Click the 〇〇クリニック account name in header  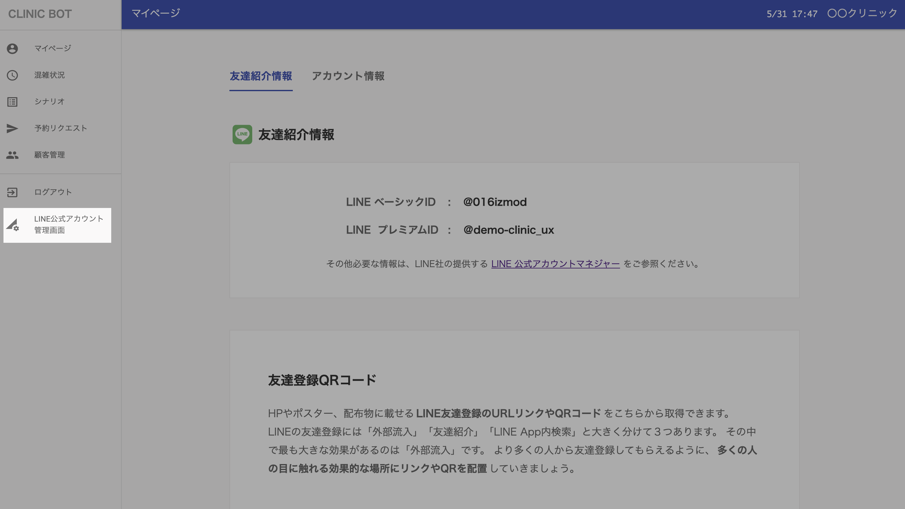tap(862, 14)
